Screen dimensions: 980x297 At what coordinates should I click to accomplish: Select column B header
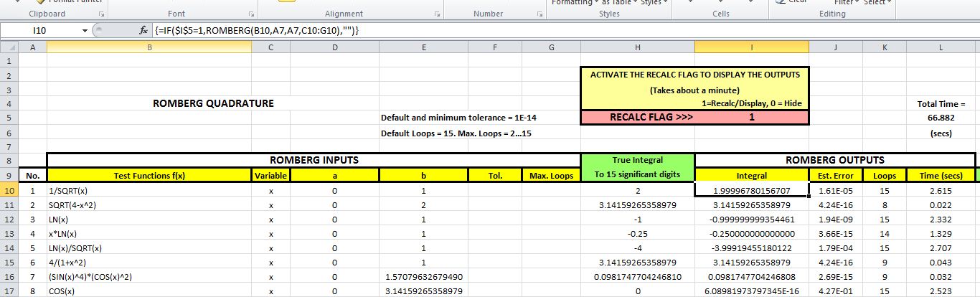click(x=149, y=47)
